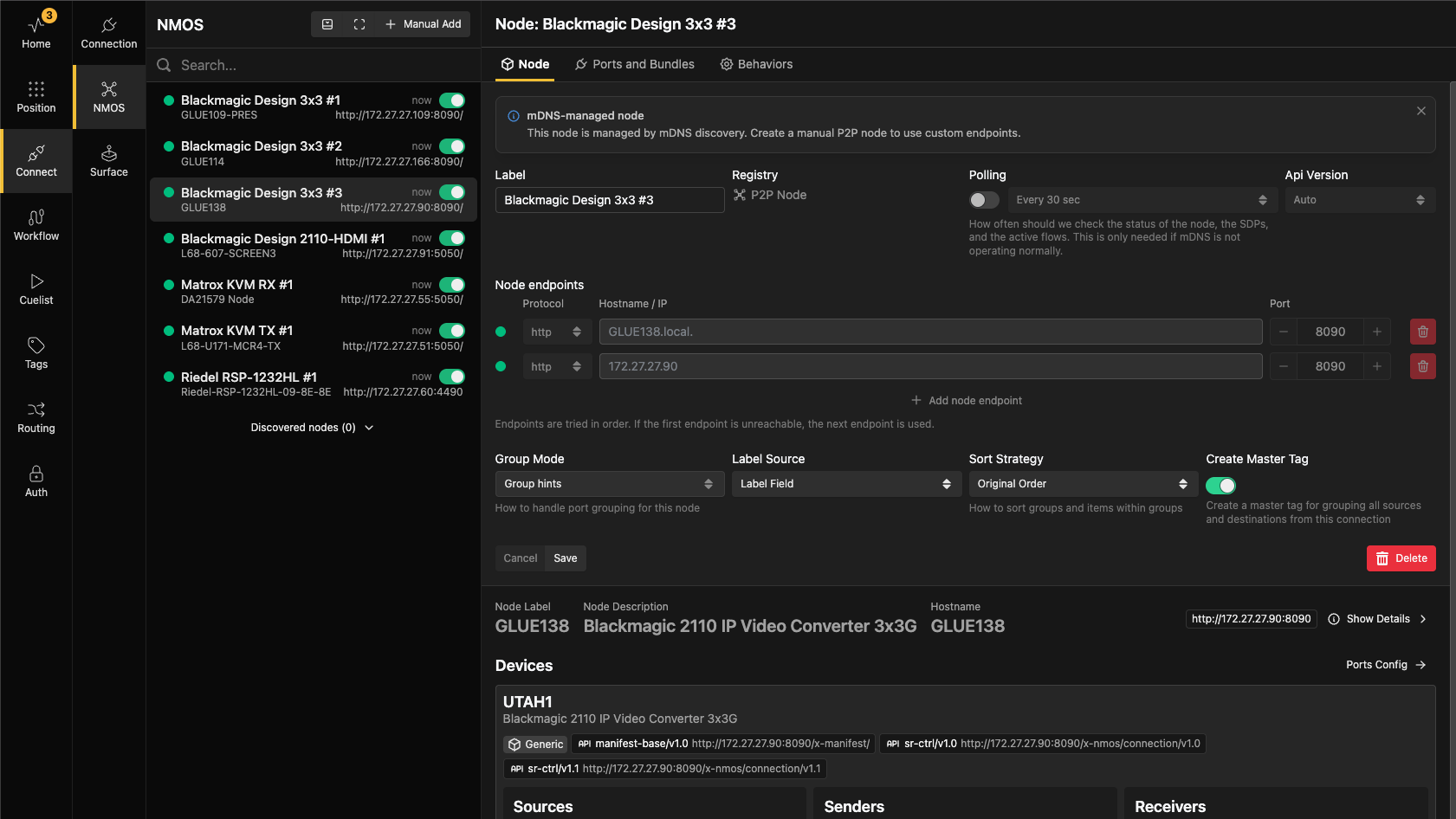Switch to the Behaviors tab
Screen dimensions: 1456x819
[x=756, y=64]
